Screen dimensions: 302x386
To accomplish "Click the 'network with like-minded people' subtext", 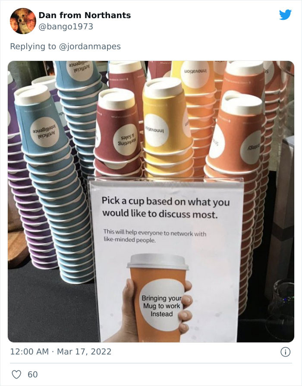I will point(155,236).
